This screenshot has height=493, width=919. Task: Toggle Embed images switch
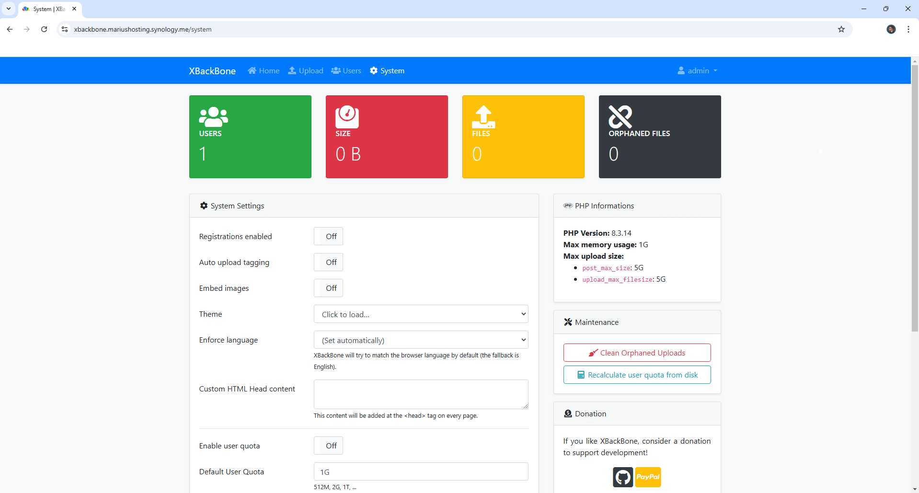[329, 288]
